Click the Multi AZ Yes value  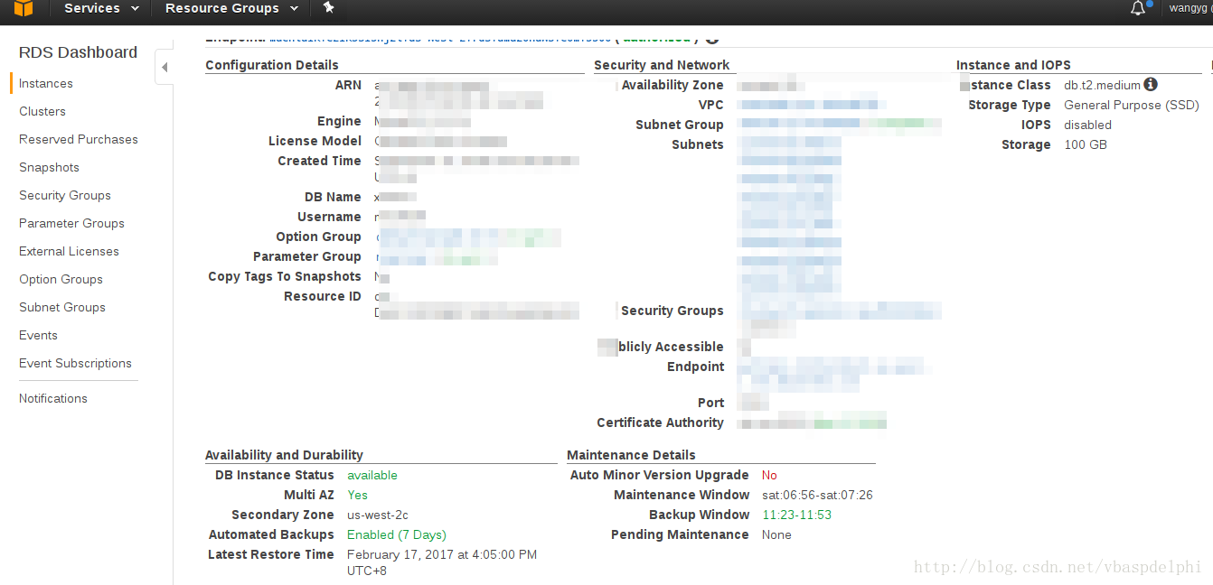click(x=357, y=495)
